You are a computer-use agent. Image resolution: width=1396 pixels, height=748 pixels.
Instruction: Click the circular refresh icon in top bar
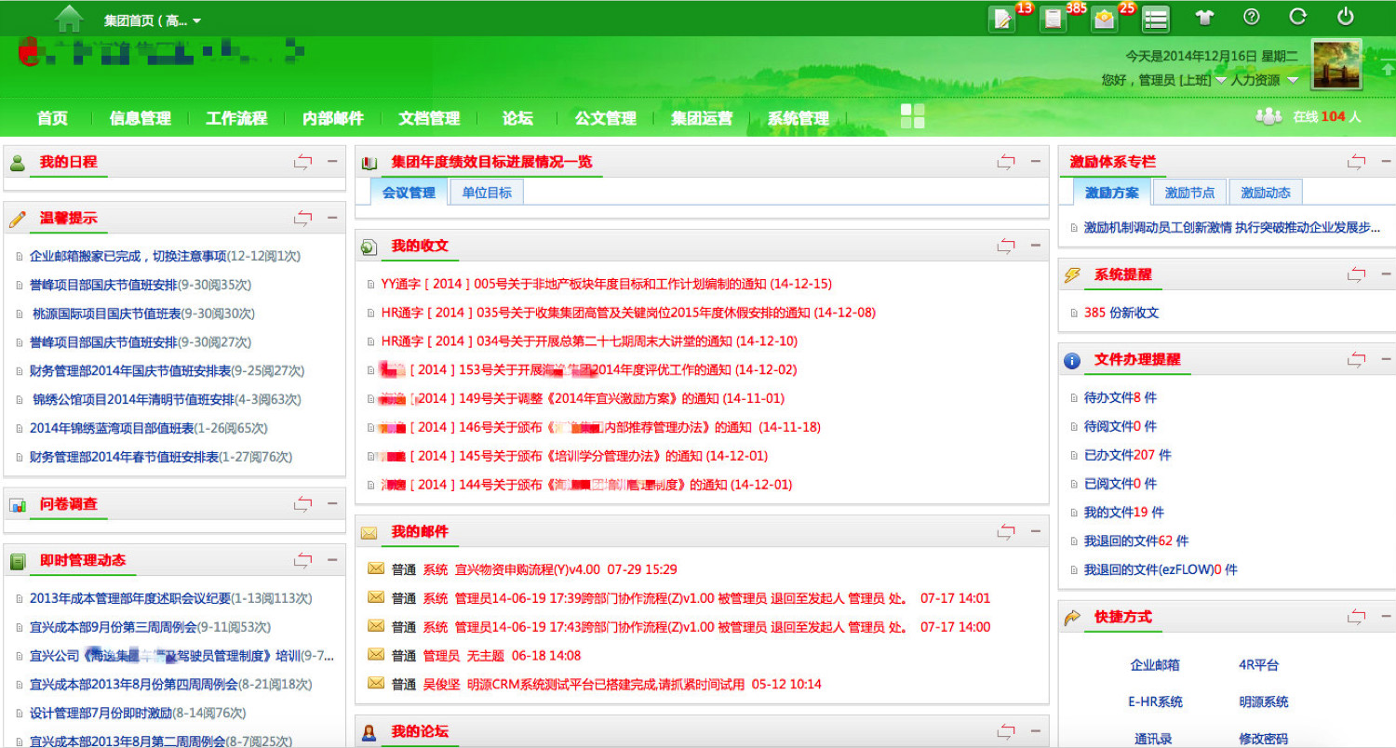tap(1298, 17)
